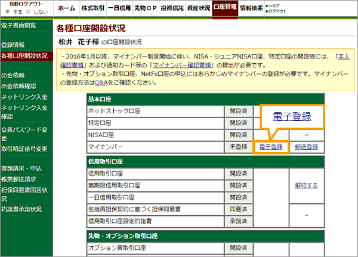
Task: Open 出金依頼確認 in the sidebar
Action: [18, 86]
